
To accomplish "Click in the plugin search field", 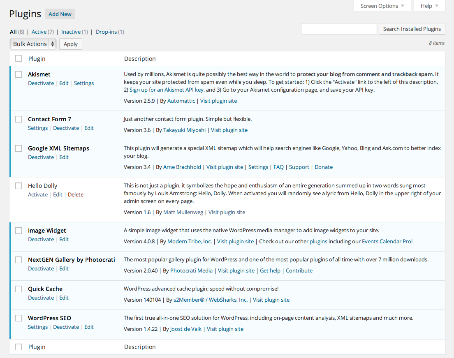I will click(338, 29).
